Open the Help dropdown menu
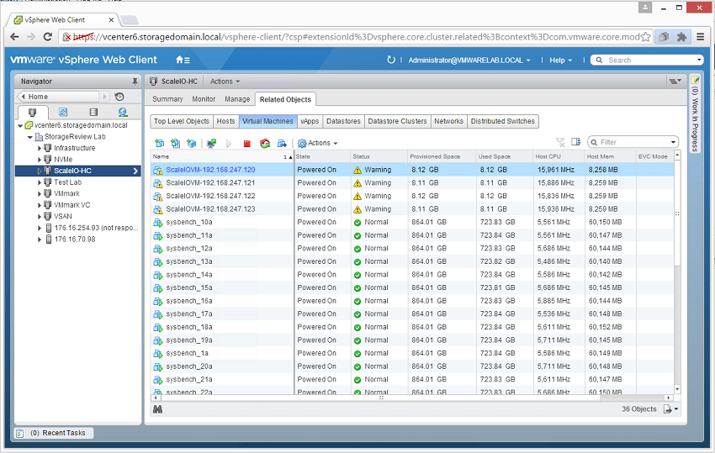Image resolution: width=715 pixels, height=453 pixels. click(x=560, y=61)
